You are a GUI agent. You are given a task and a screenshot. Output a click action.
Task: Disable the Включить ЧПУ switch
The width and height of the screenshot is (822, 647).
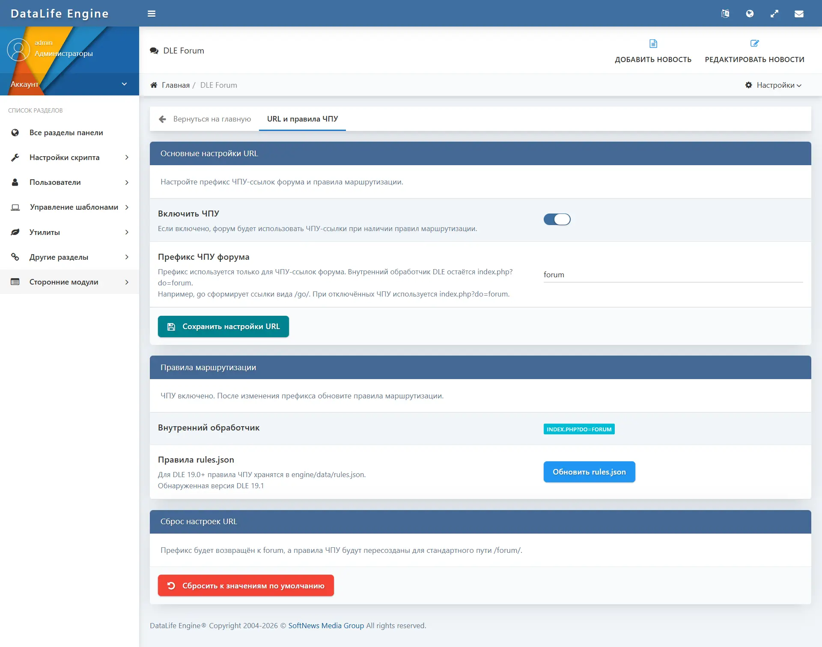557,219
